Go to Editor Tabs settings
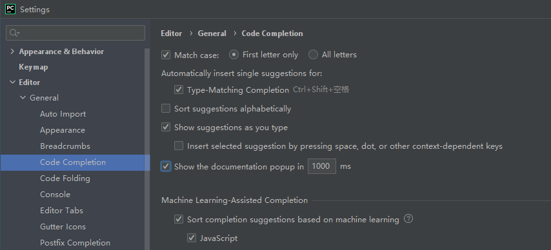551x250 pixels. click(x=61, y=210)
